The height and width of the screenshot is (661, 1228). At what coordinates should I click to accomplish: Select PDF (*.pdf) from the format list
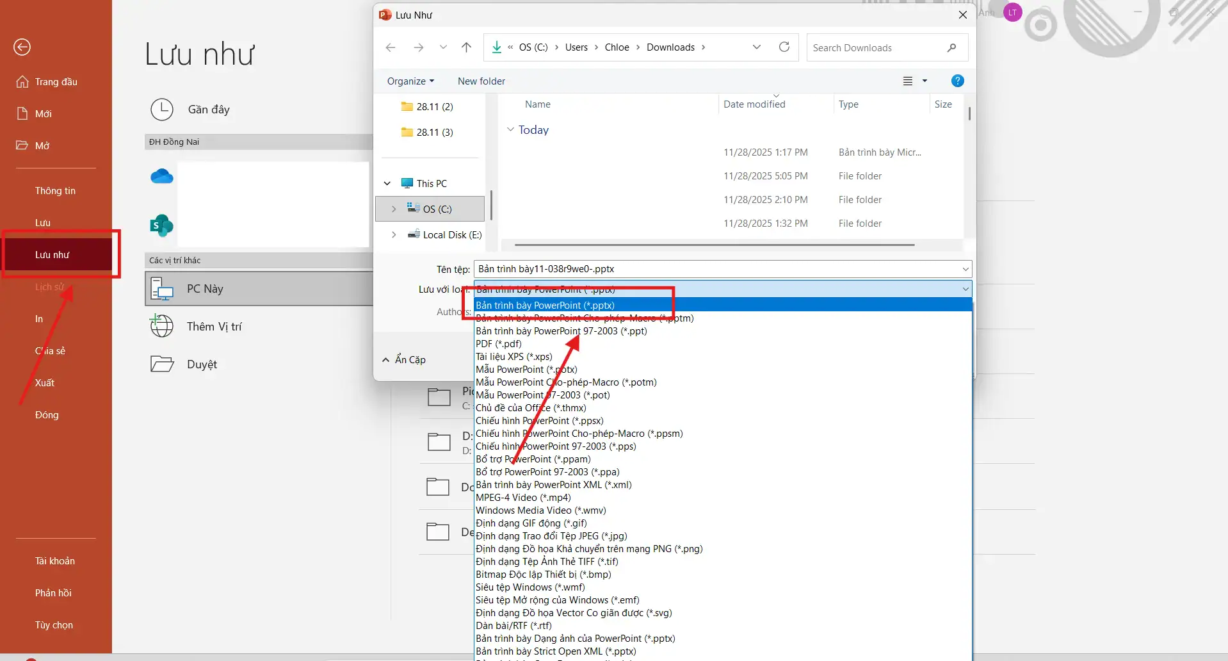[499, 344]
